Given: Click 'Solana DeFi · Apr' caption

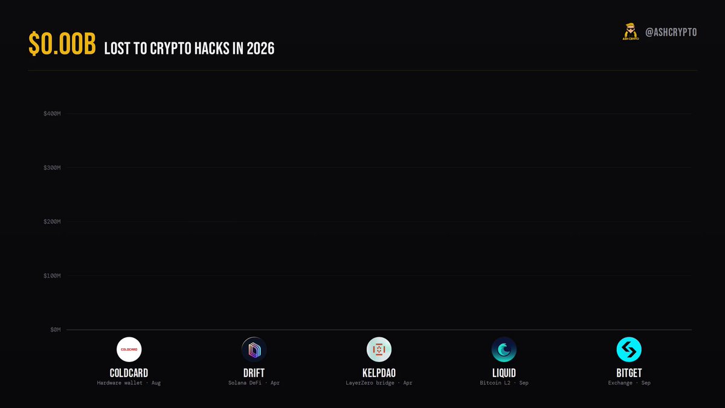Looking at the screenshot, I should coord(254,383).
